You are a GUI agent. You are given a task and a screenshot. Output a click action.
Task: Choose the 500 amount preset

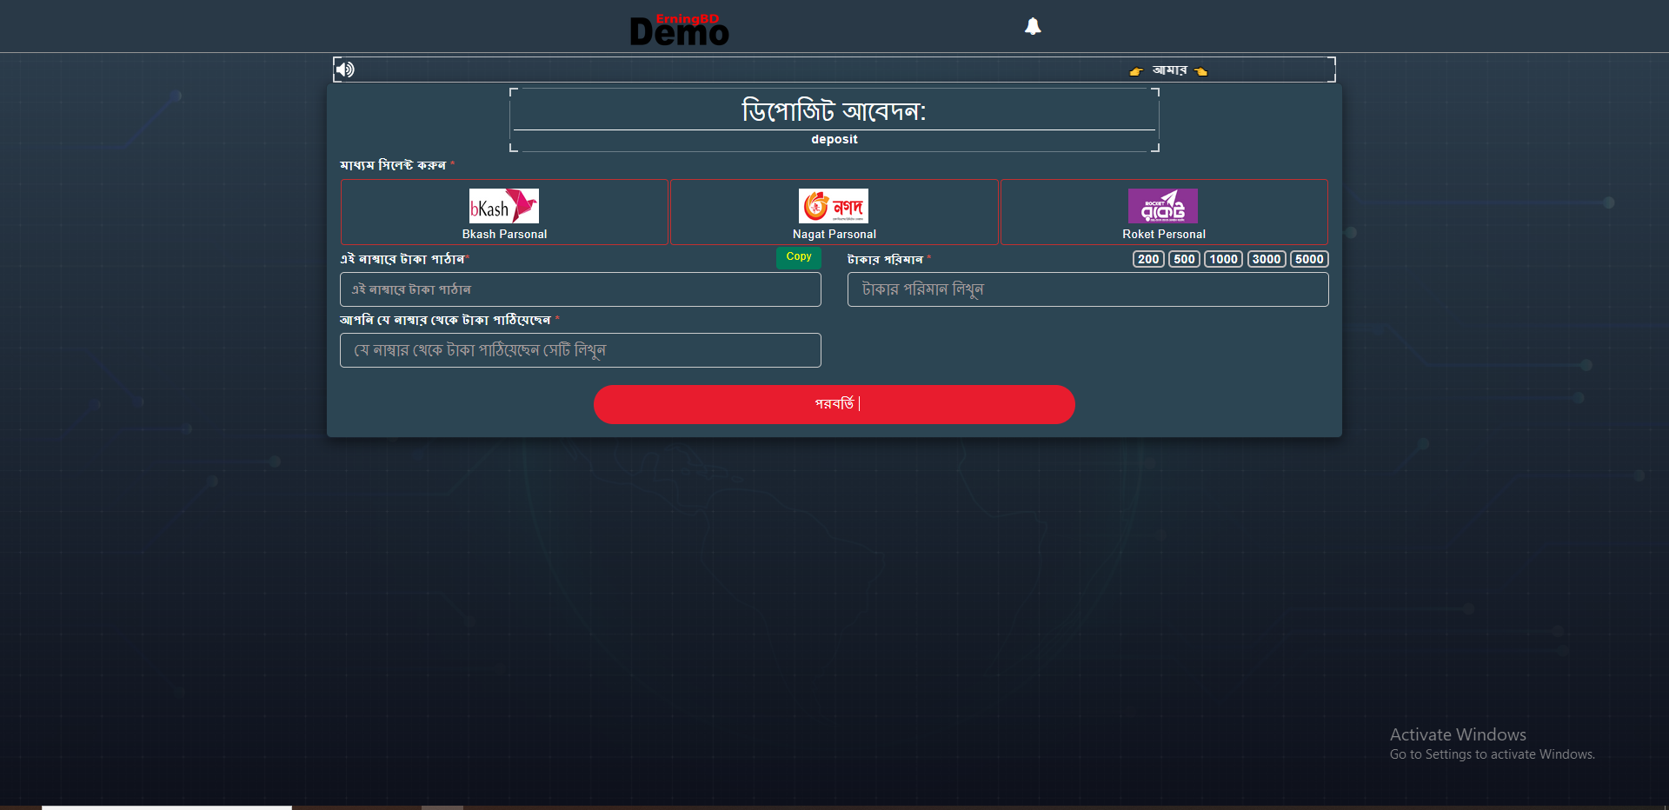point(1184,259)
